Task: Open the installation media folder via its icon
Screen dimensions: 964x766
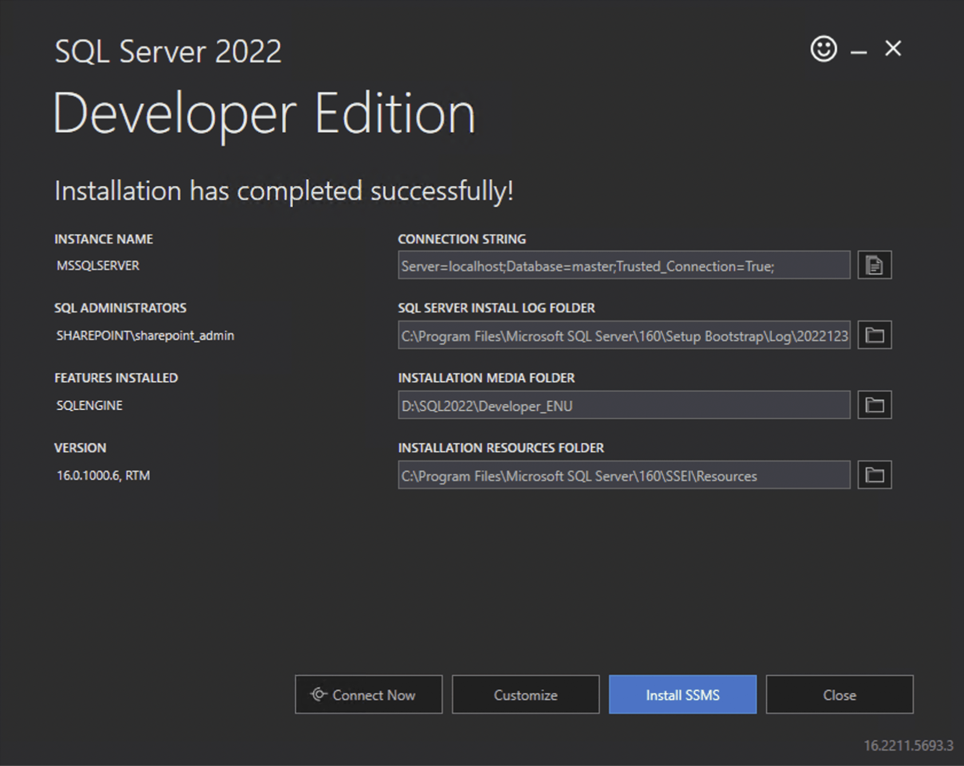Action: [x=874, y=405]
